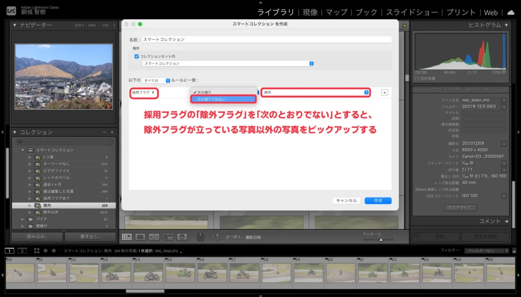Toggle the secondary display button labeled 2
This screenshot has height=297, width=521.
coord(21,250)
